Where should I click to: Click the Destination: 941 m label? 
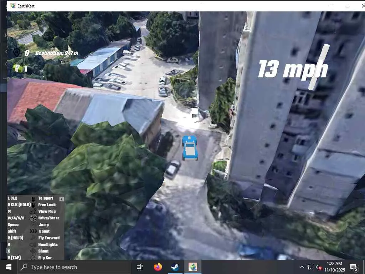(x=57, y=53)
